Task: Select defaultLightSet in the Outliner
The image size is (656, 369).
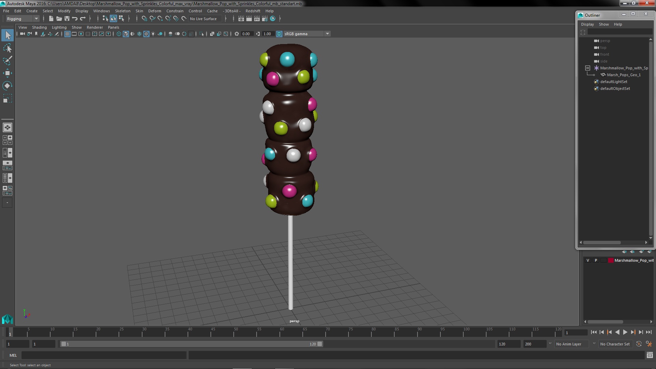Action: pyautogui.click(x=614, y=82)
